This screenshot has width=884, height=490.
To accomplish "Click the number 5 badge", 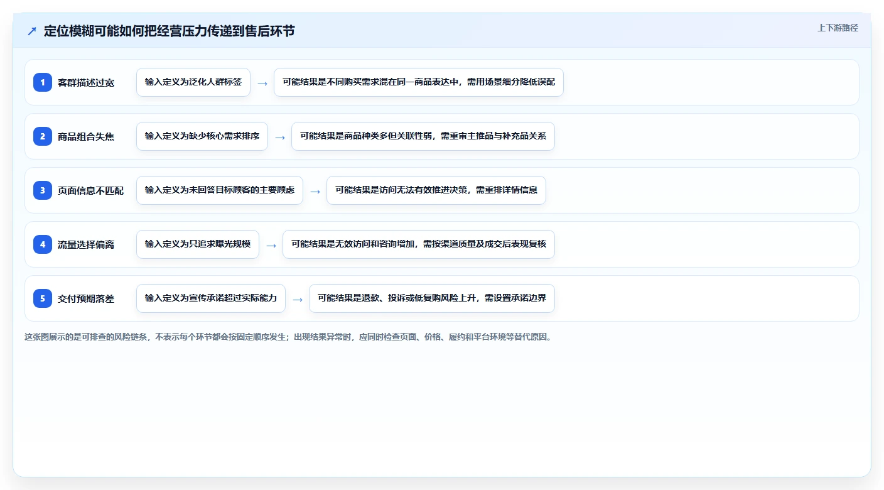I will [43, 298].
